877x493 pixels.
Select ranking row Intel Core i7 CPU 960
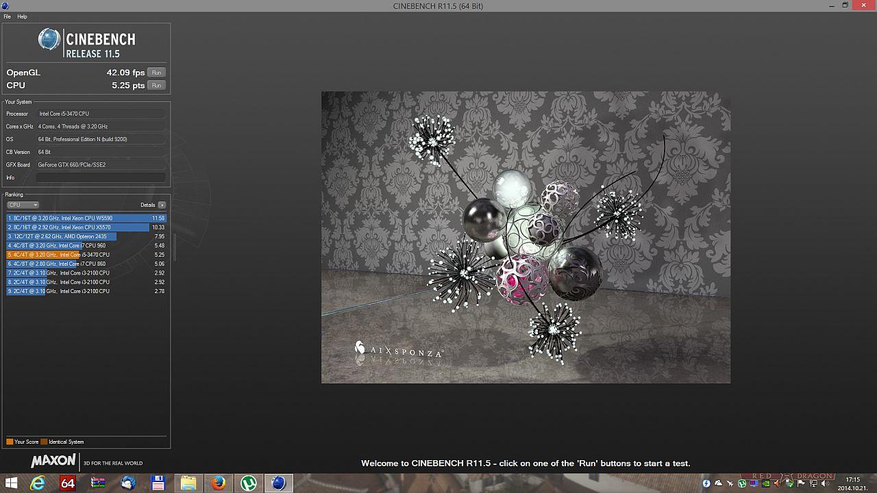tap(86, 245)
